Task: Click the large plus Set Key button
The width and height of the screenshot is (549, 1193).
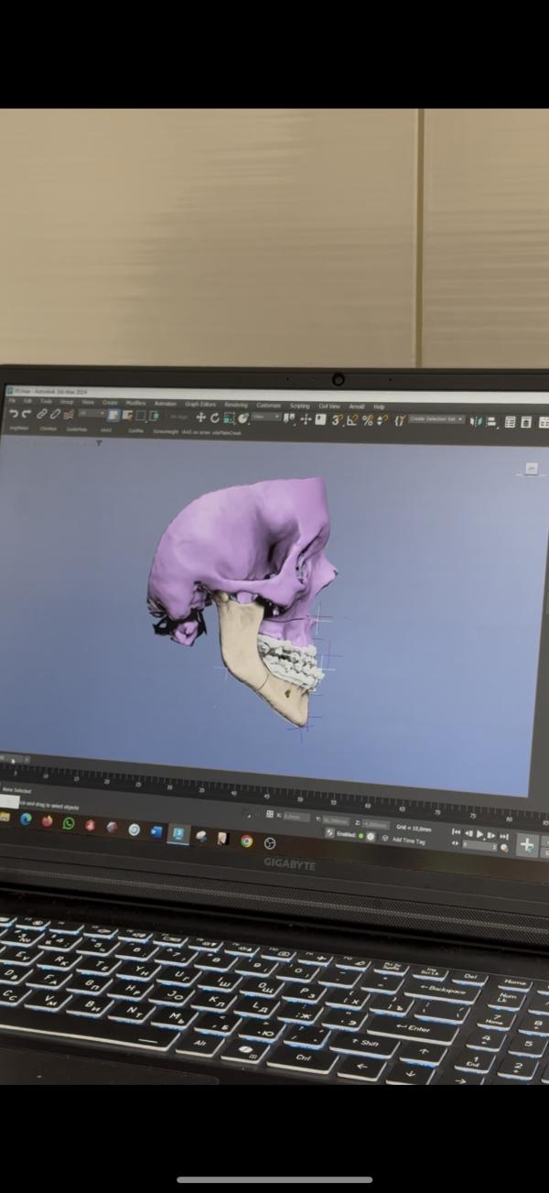Action: 527,844
